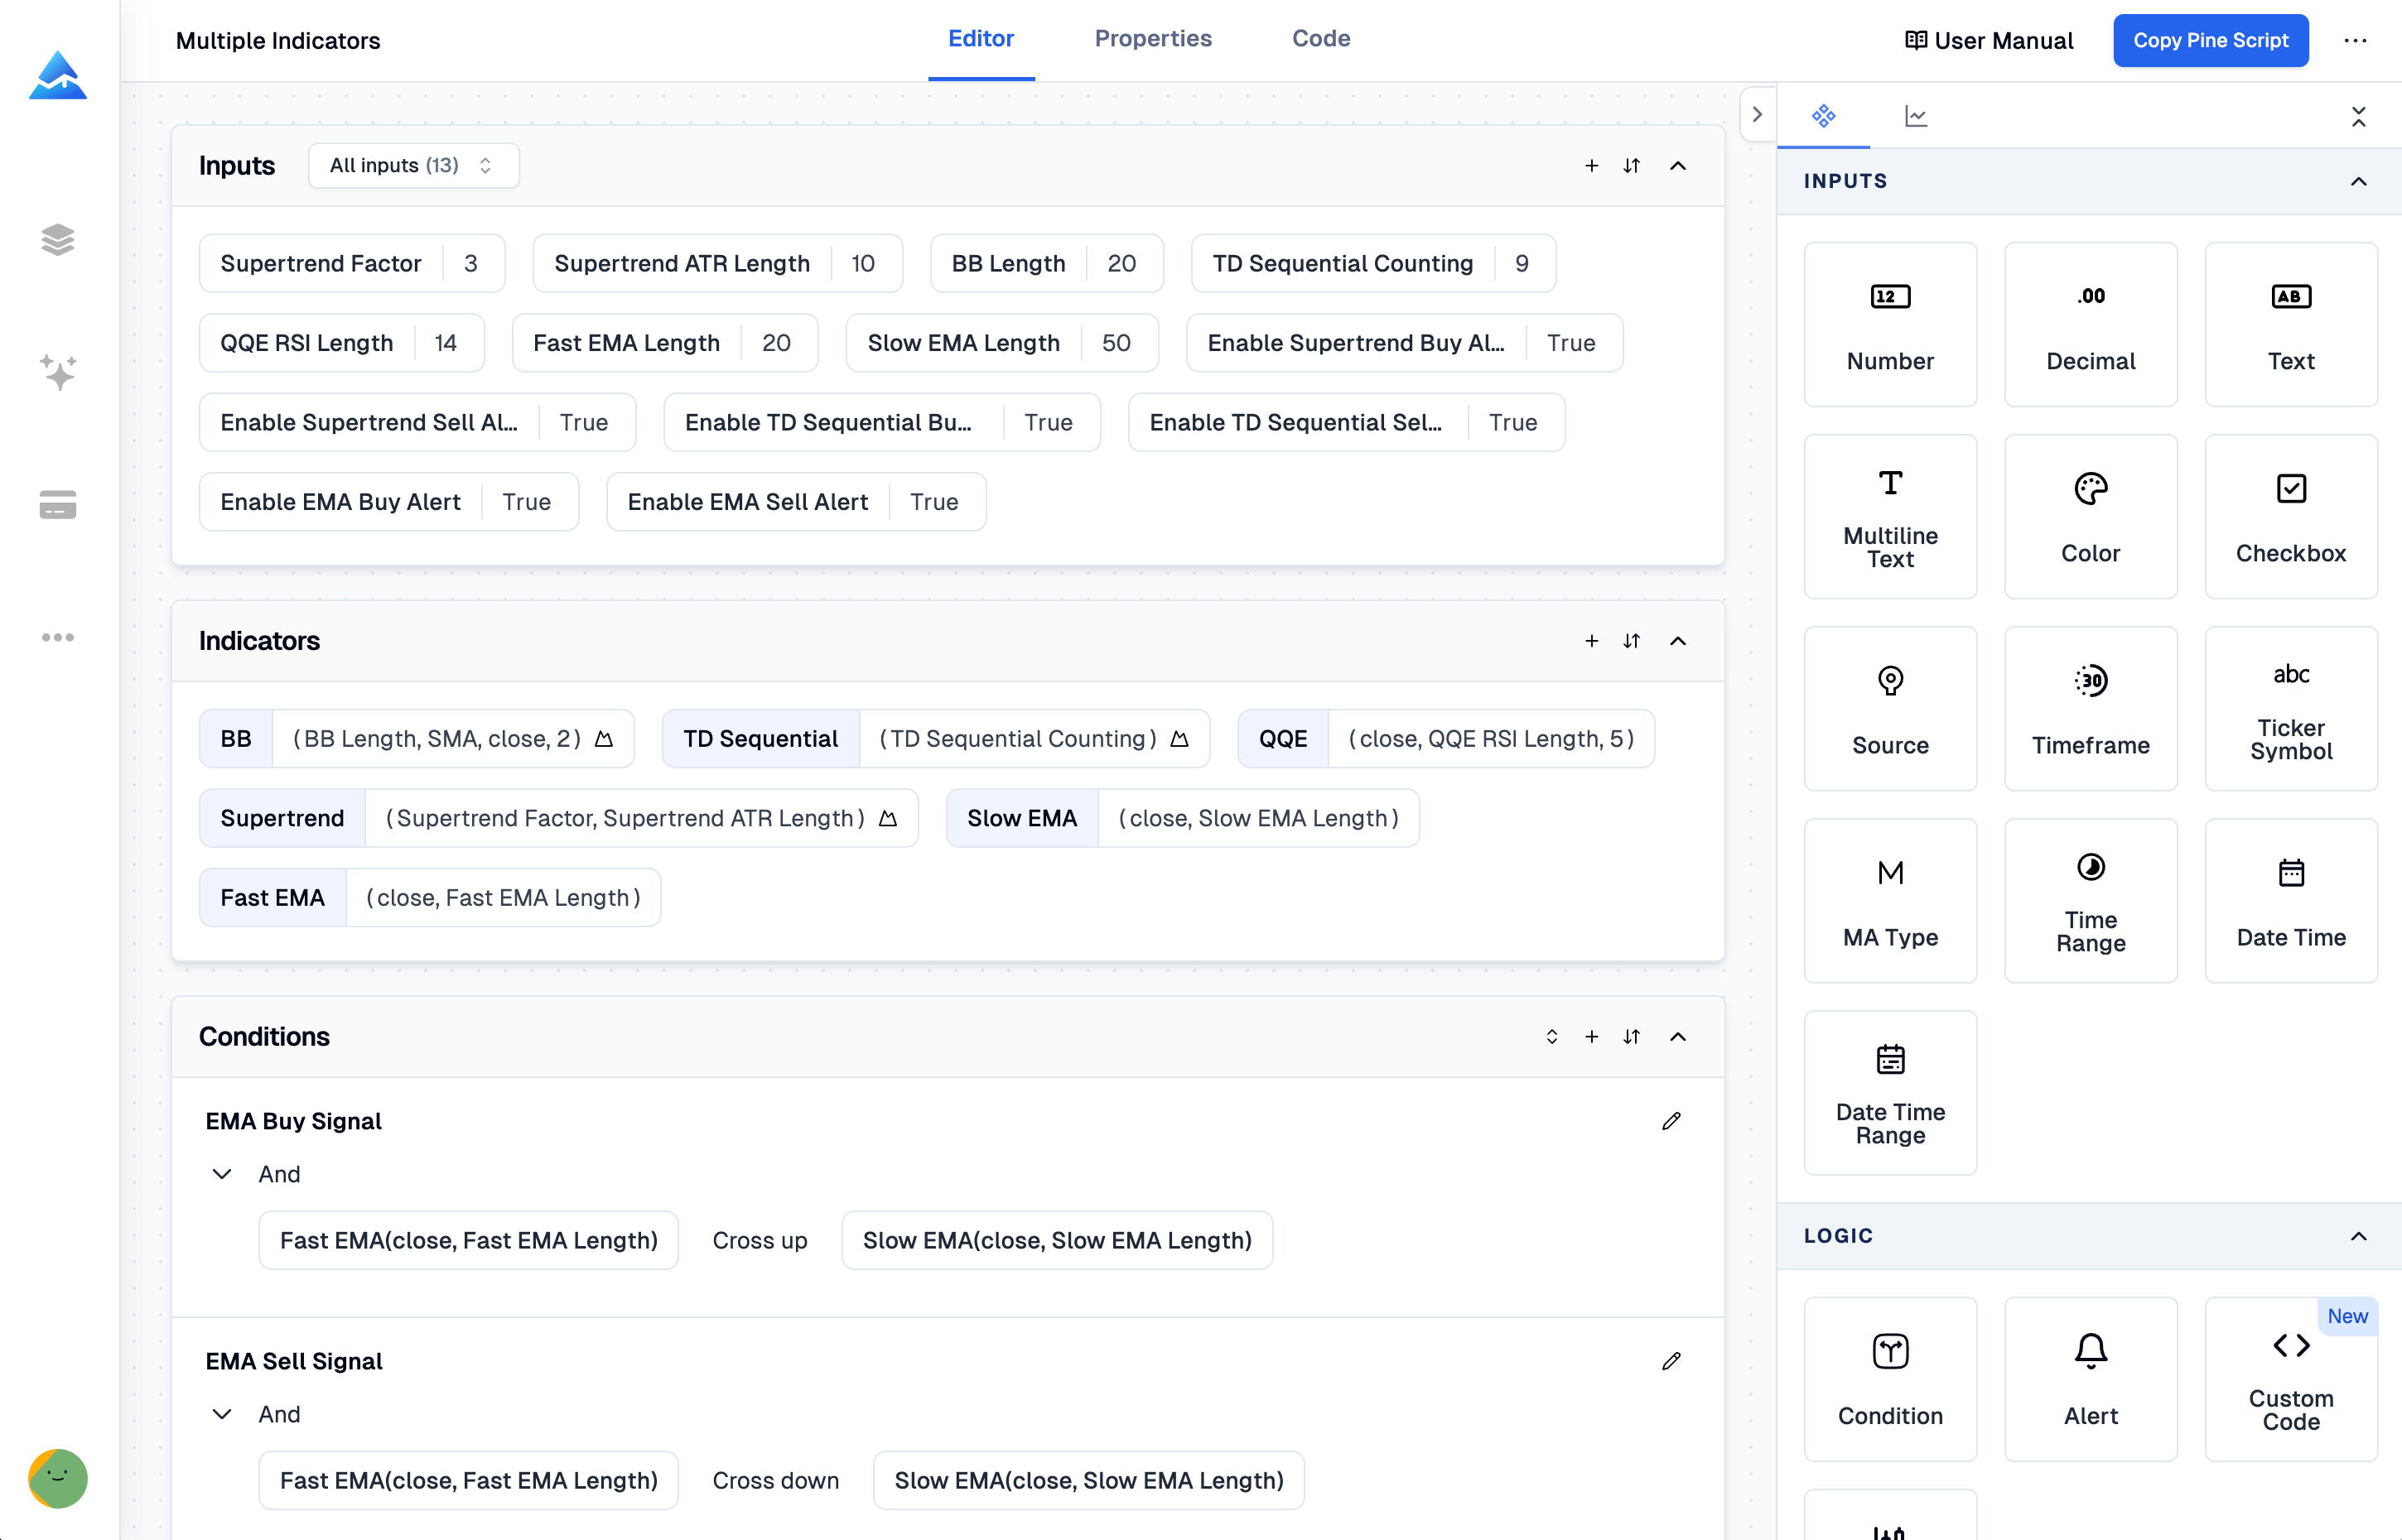This screenshot has height=1540, width=2402.
Task: Open the All inputs filter dropdown
Action: pyautogui.click(x=412, y=165)
